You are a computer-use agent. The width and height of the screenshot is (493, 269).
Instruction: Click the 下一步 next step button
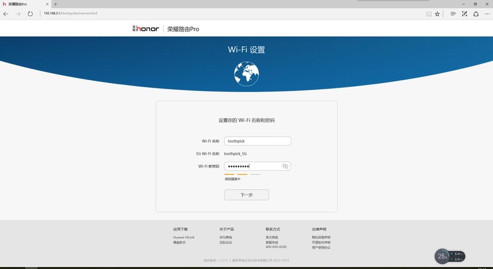tap(246, 195)
